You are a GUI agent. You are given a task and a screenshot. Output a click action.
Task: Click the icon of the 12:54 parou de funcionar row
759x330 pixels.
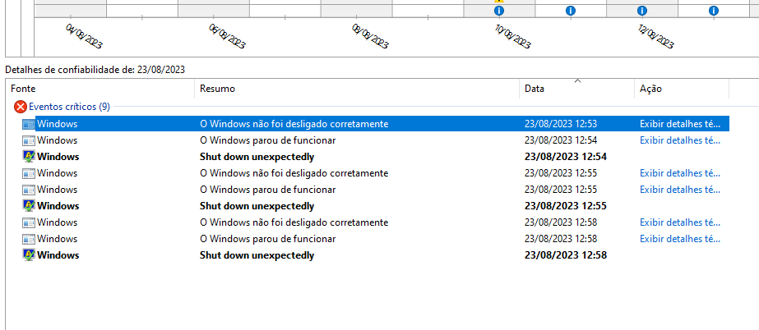pyautogui.click(x=29, y=140)
